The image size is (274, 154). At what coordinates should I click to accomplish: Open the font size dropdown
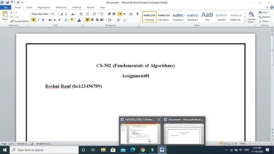(x=58, y=14)
